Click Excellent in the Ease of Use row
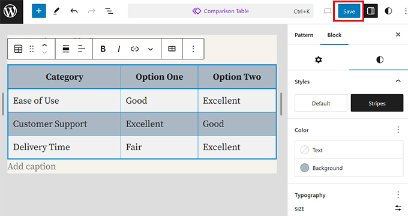 coord(237,101)
